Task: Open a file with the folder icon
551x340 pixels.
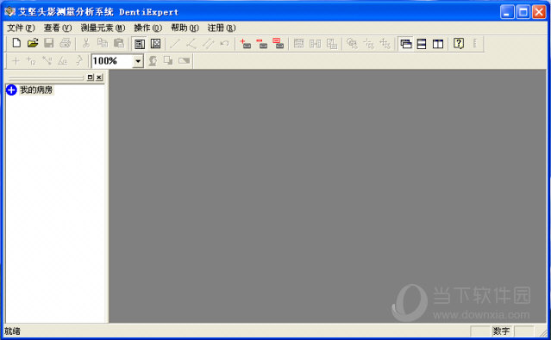Action: [33, 43]
